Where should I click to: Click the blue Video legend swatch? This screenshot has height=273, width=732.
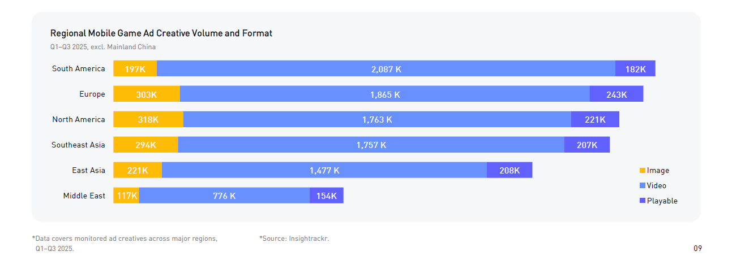643,186
